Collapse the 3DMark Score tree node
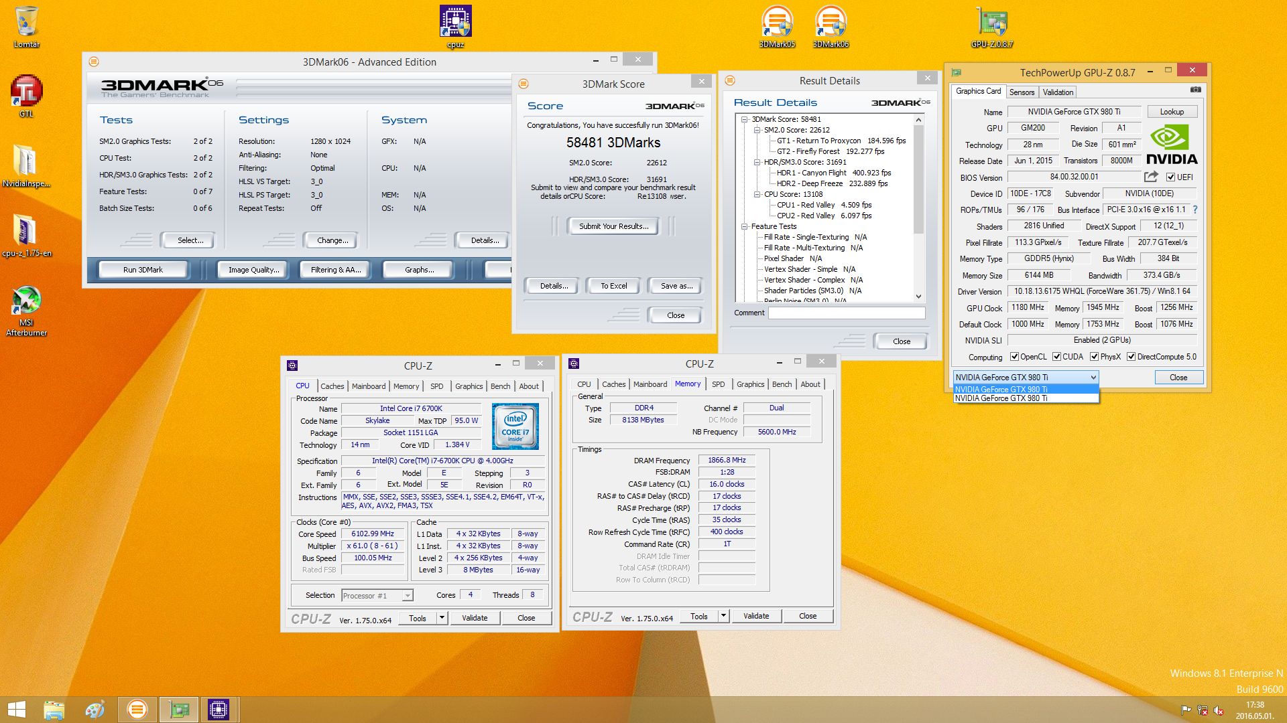 (744, 119)
